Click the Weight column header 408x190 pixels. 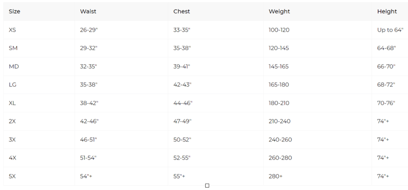(279, 12)
